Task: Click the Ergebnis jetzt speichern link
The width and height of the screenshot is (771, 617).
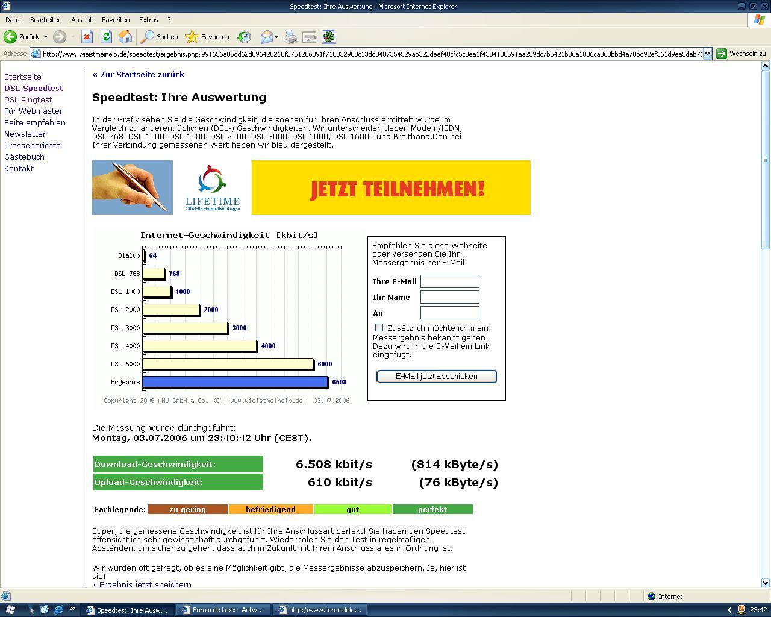Action: point(142,584)
